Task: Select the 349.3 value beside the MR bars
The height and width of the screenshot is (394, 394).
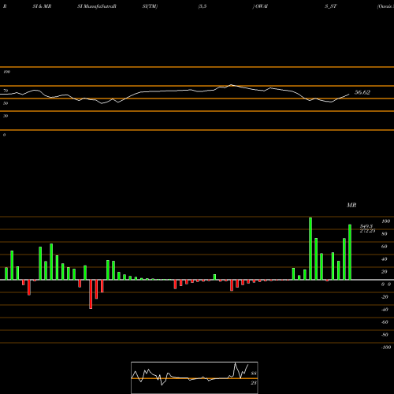Action: coord(366,226)
